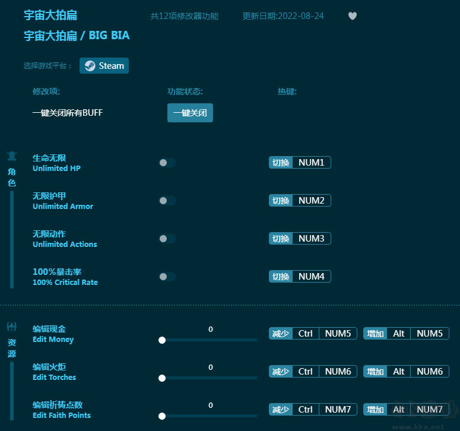460x431 pixels.
Task: Click the 一键关闭所有BUFF label
Action: [68, 113]
